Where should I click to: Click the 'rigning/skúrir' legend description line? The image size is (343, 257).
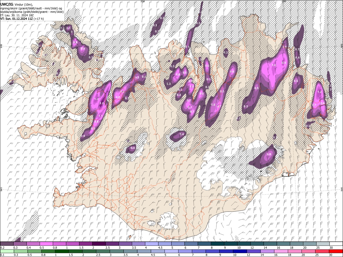[x=31, y=8]
